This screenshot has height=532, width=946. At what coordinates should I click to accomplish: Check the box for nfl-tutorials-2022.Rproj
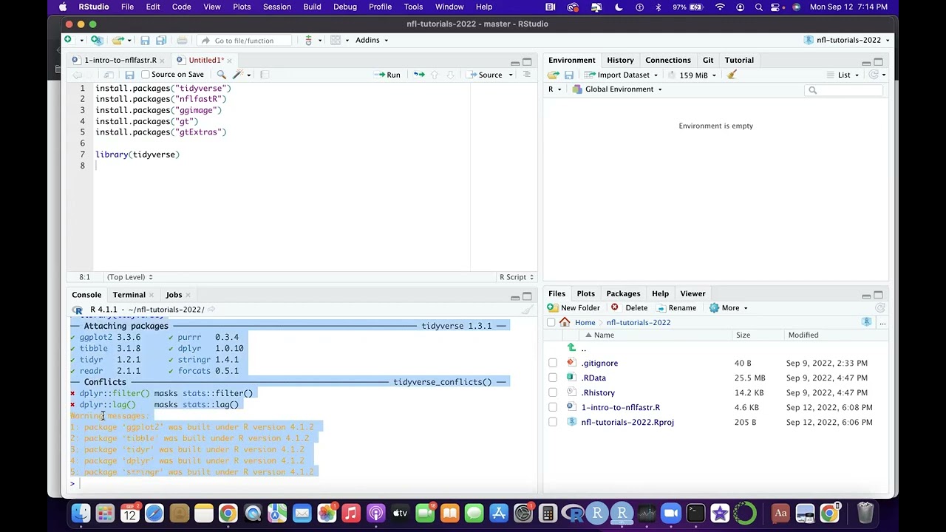pyautogui.click(x=553, y=422)
